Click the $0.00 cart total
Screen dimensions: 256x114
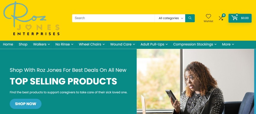pos(245,18)
